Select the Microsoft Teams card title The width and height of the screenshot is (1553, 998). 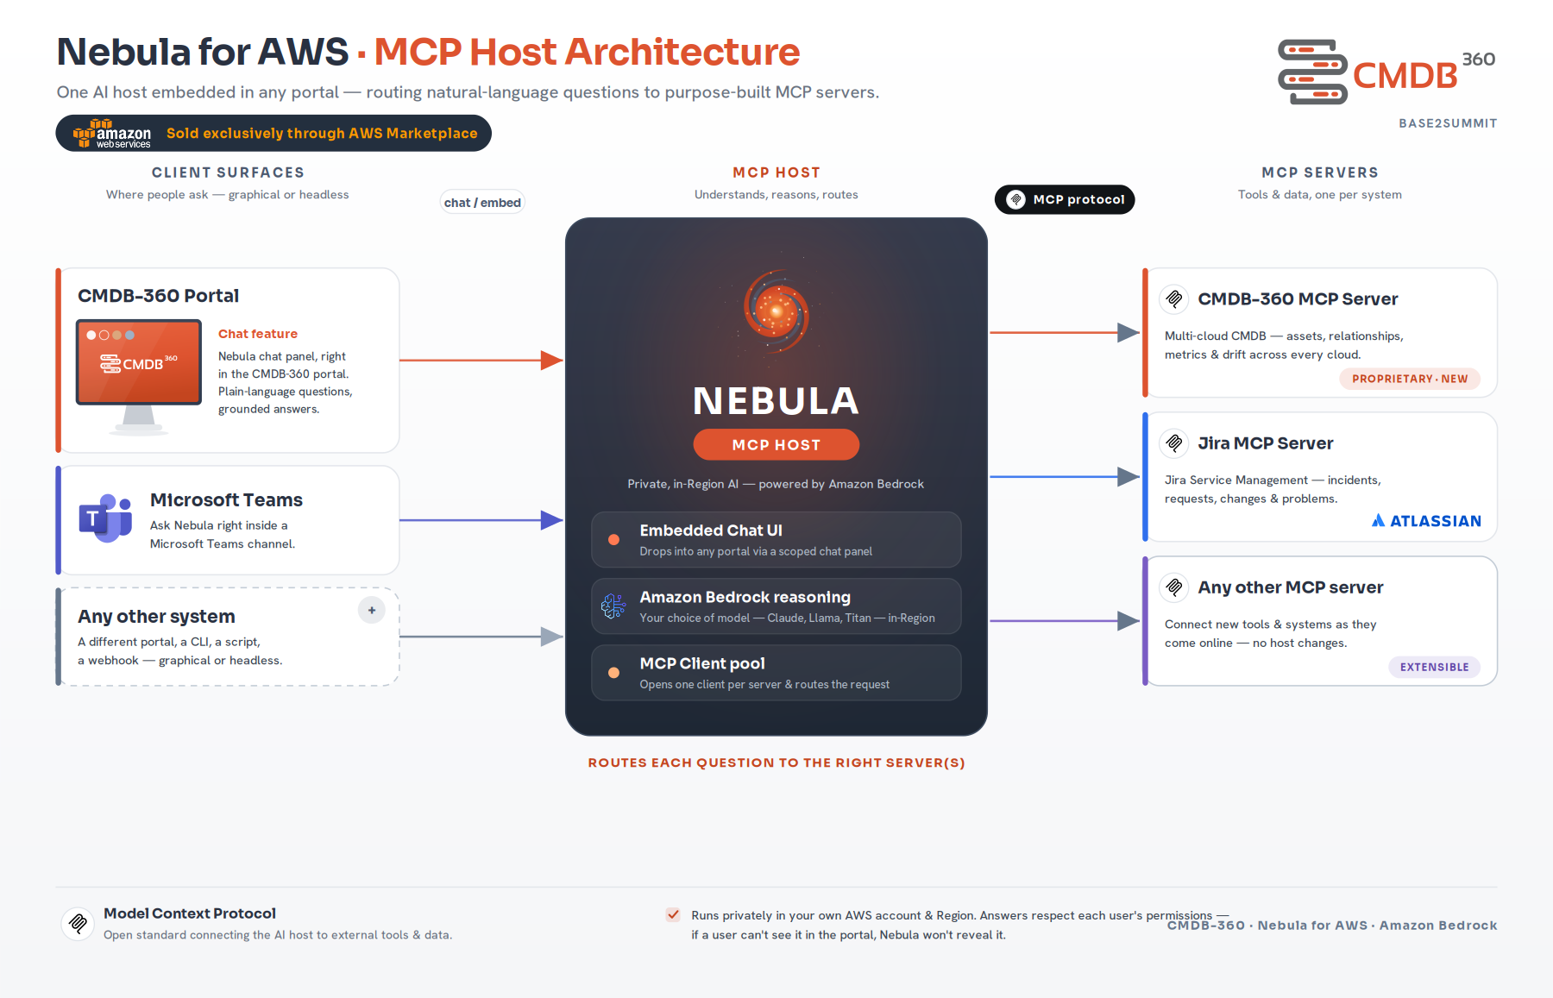[x=226, y=500]
